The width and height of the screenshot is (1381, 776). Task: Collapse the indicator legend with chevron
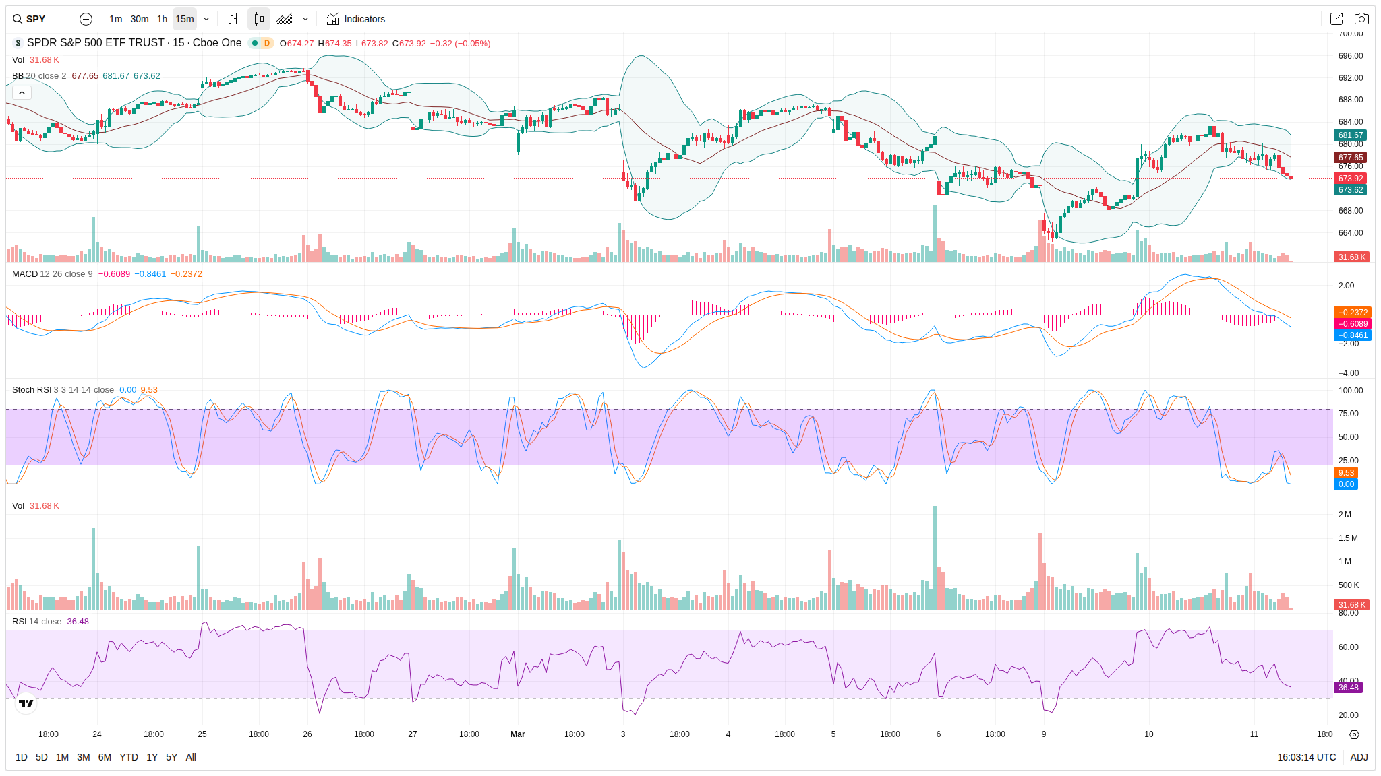pos(22,92)
